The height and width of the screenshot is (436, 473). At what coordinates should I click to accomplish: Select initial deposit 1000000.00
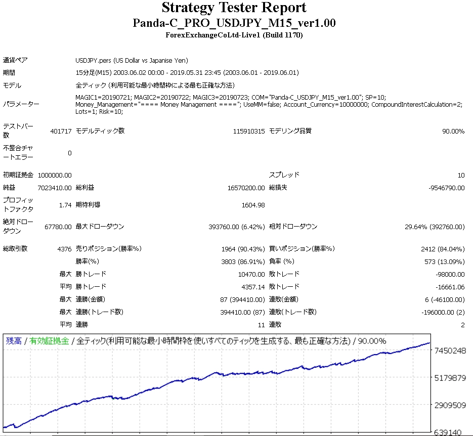point(55,175)
